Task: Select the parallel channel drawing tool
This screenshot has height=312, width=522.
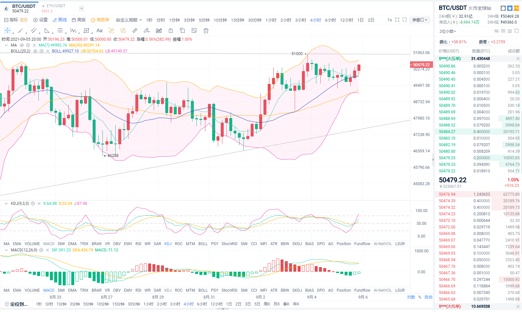Action: click(x=34, y=30)
